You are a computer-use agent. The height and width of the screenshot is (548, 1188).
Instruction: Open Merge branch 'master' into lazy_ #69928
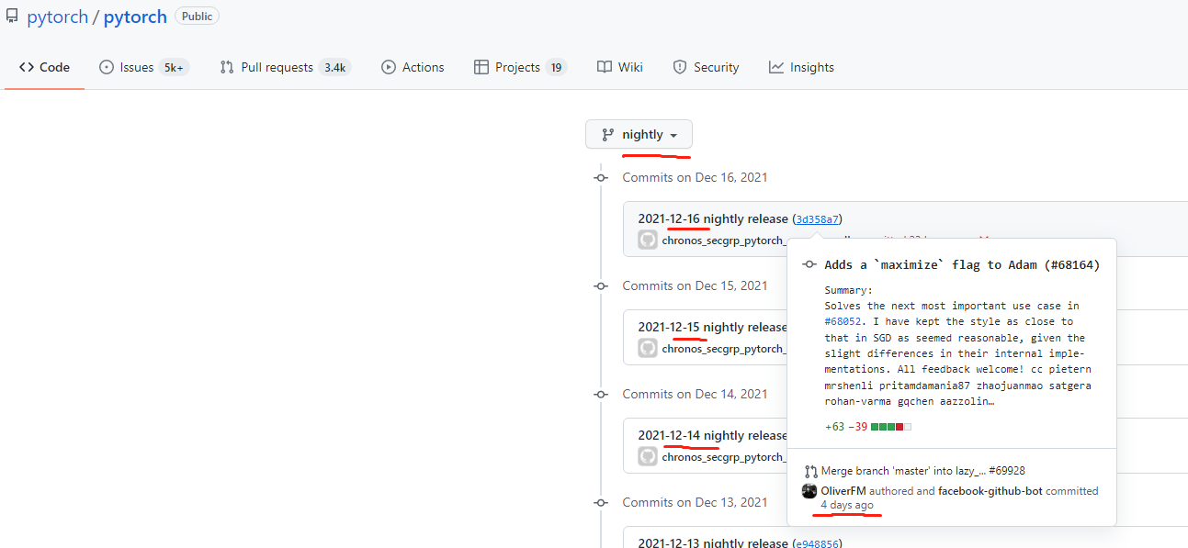(922, 471)
